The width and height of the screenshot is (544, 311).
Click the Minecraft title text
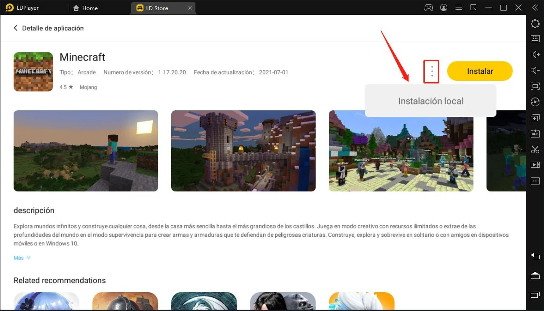point(82,57)
